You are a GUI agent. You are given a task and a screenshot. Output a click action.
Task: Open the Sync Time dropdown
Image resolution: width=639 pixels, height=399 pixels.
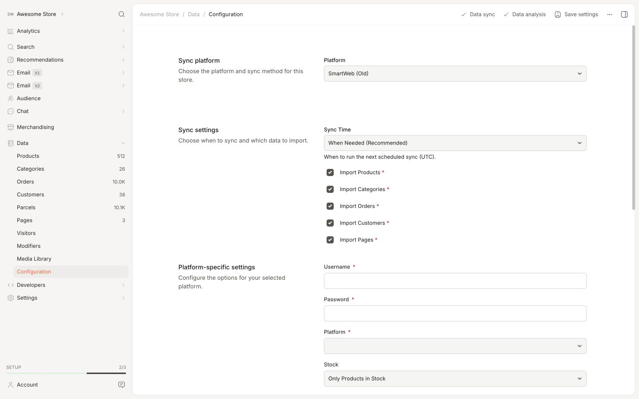(455, 143)
